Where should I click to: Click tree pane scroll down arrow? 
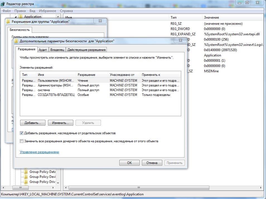[58, 183]
